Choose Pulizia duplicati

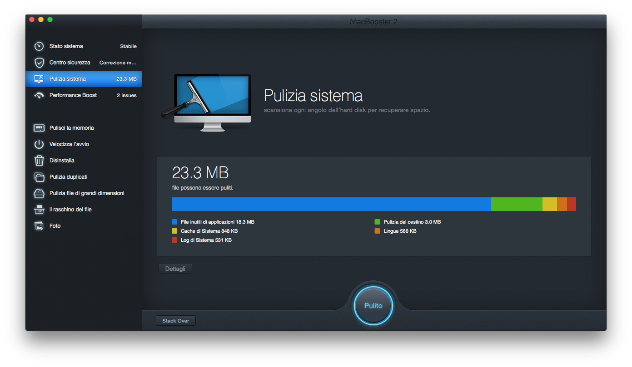click(84, 177)
